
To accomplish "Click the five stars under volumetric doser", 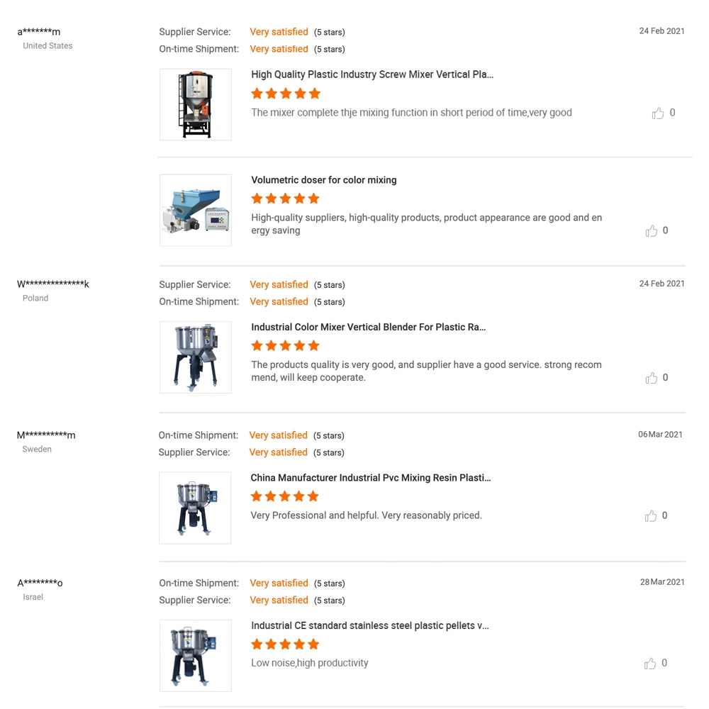I will 286,199.
